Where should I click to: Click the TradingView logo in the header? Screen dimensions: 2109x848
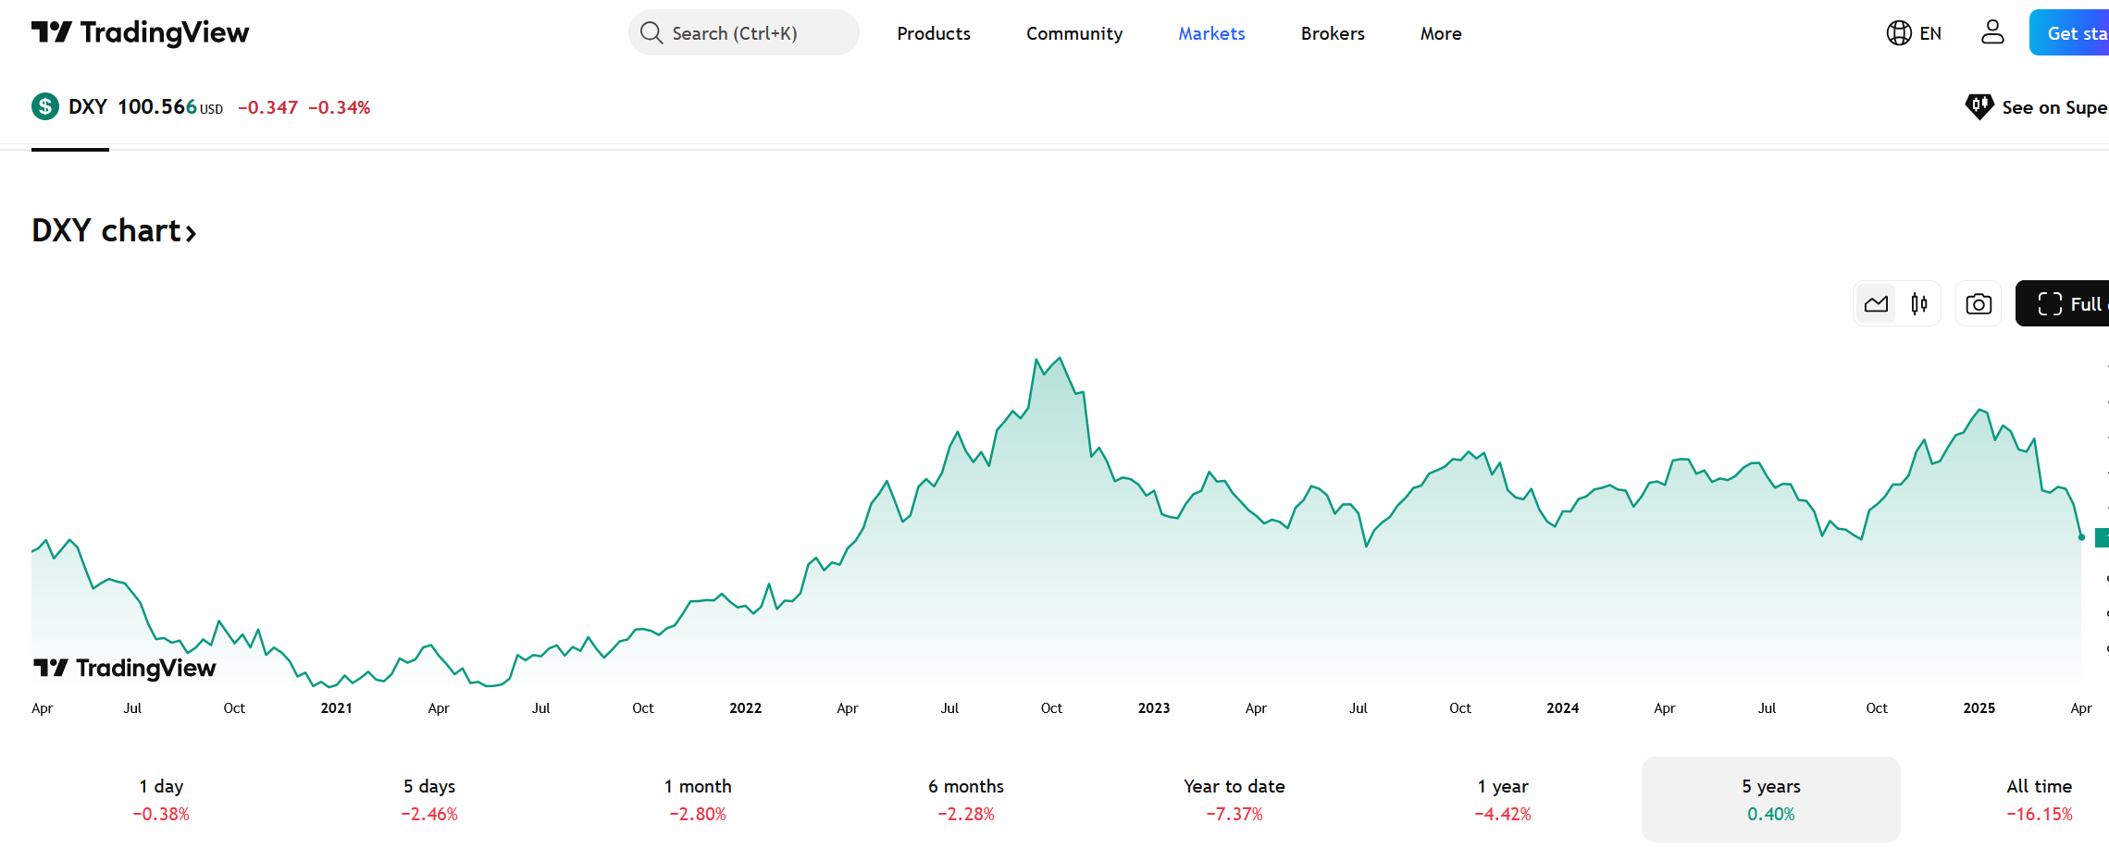point(140,33)
